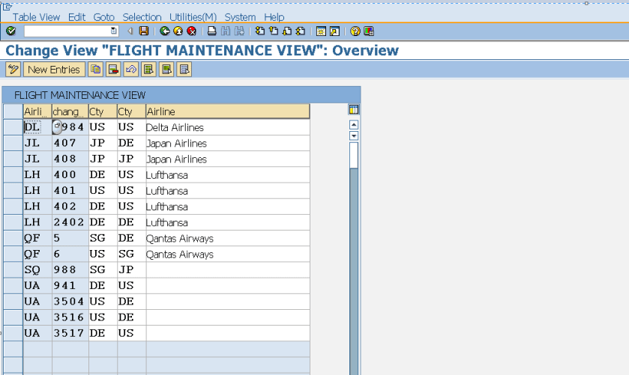
Task: Click the Delete row icon in application toolbar
Action: (112, 70)
